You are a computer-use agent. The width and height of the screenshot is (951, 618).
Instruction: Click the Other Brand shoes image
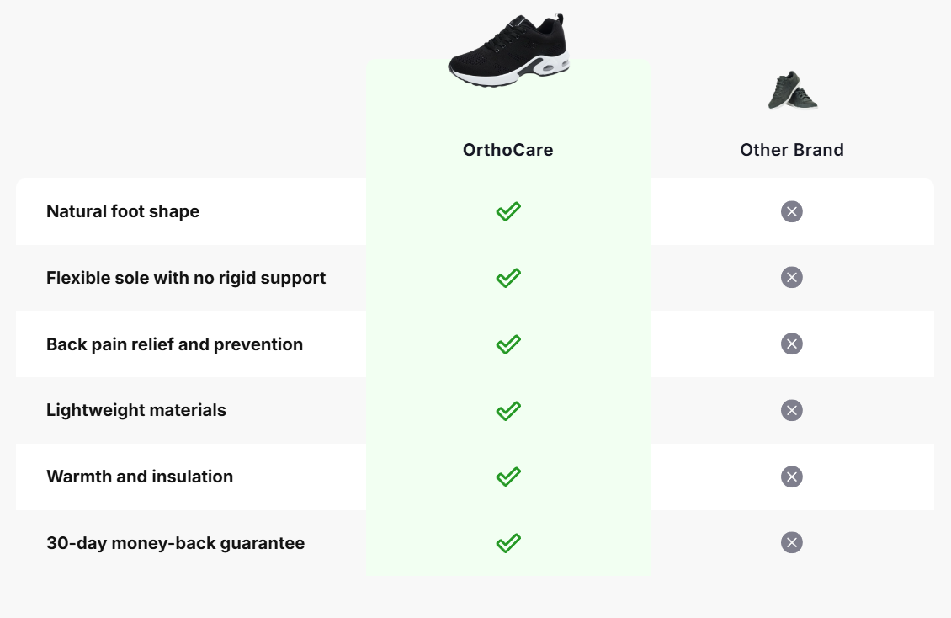[792, 90]
